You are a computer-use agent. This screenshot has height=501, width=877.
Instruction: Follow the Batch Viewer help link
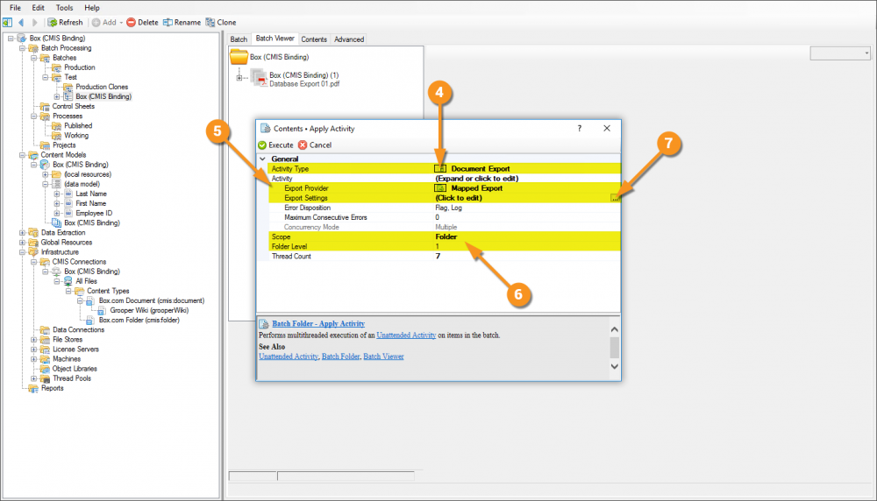384,356
